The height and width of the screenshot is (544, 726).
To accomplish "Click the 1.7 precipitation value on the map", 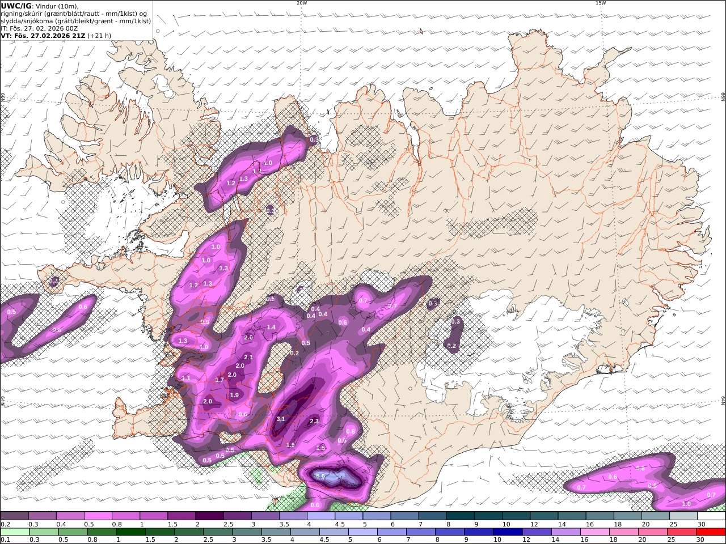I will click(x=220, y=380).
